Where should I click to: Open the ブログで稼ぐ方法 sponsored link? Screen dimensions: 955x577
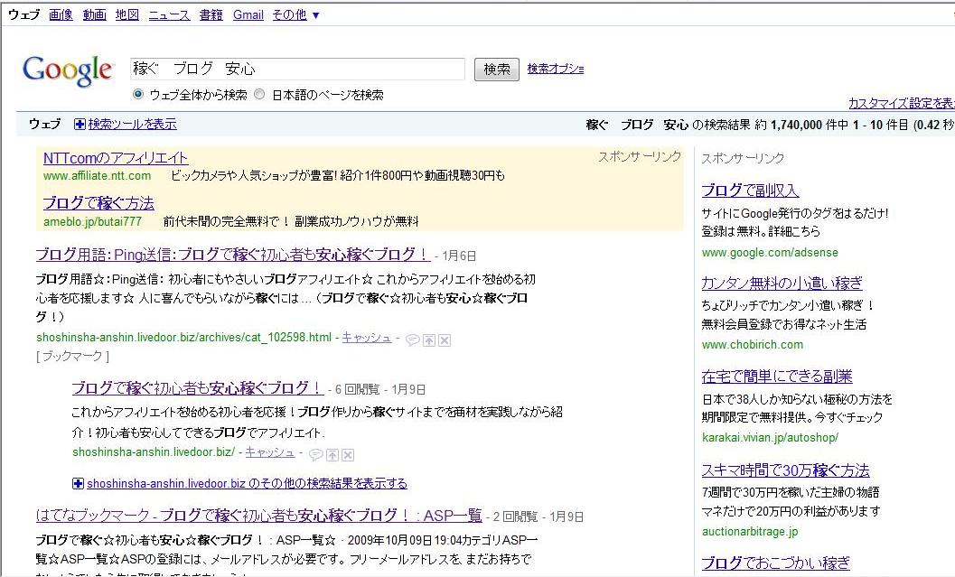coord(98,202)
